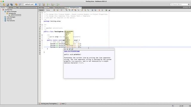Switch to the Files tab
The image size is (191, 107).
(17, 7)
